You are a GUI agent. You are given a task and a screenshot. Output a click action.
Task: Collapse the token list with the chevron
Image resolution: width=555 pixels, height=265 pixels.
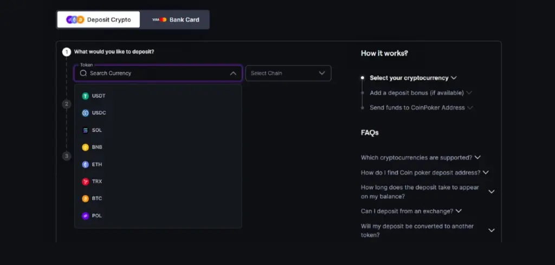tap(233, 73)
